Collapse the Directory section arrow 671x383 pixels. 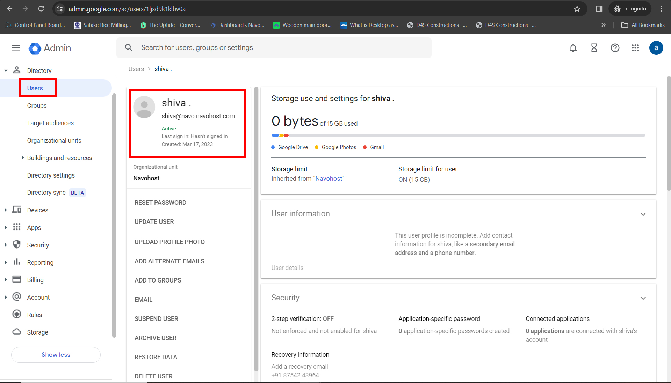pyautogui.click(x=6, y=70)
